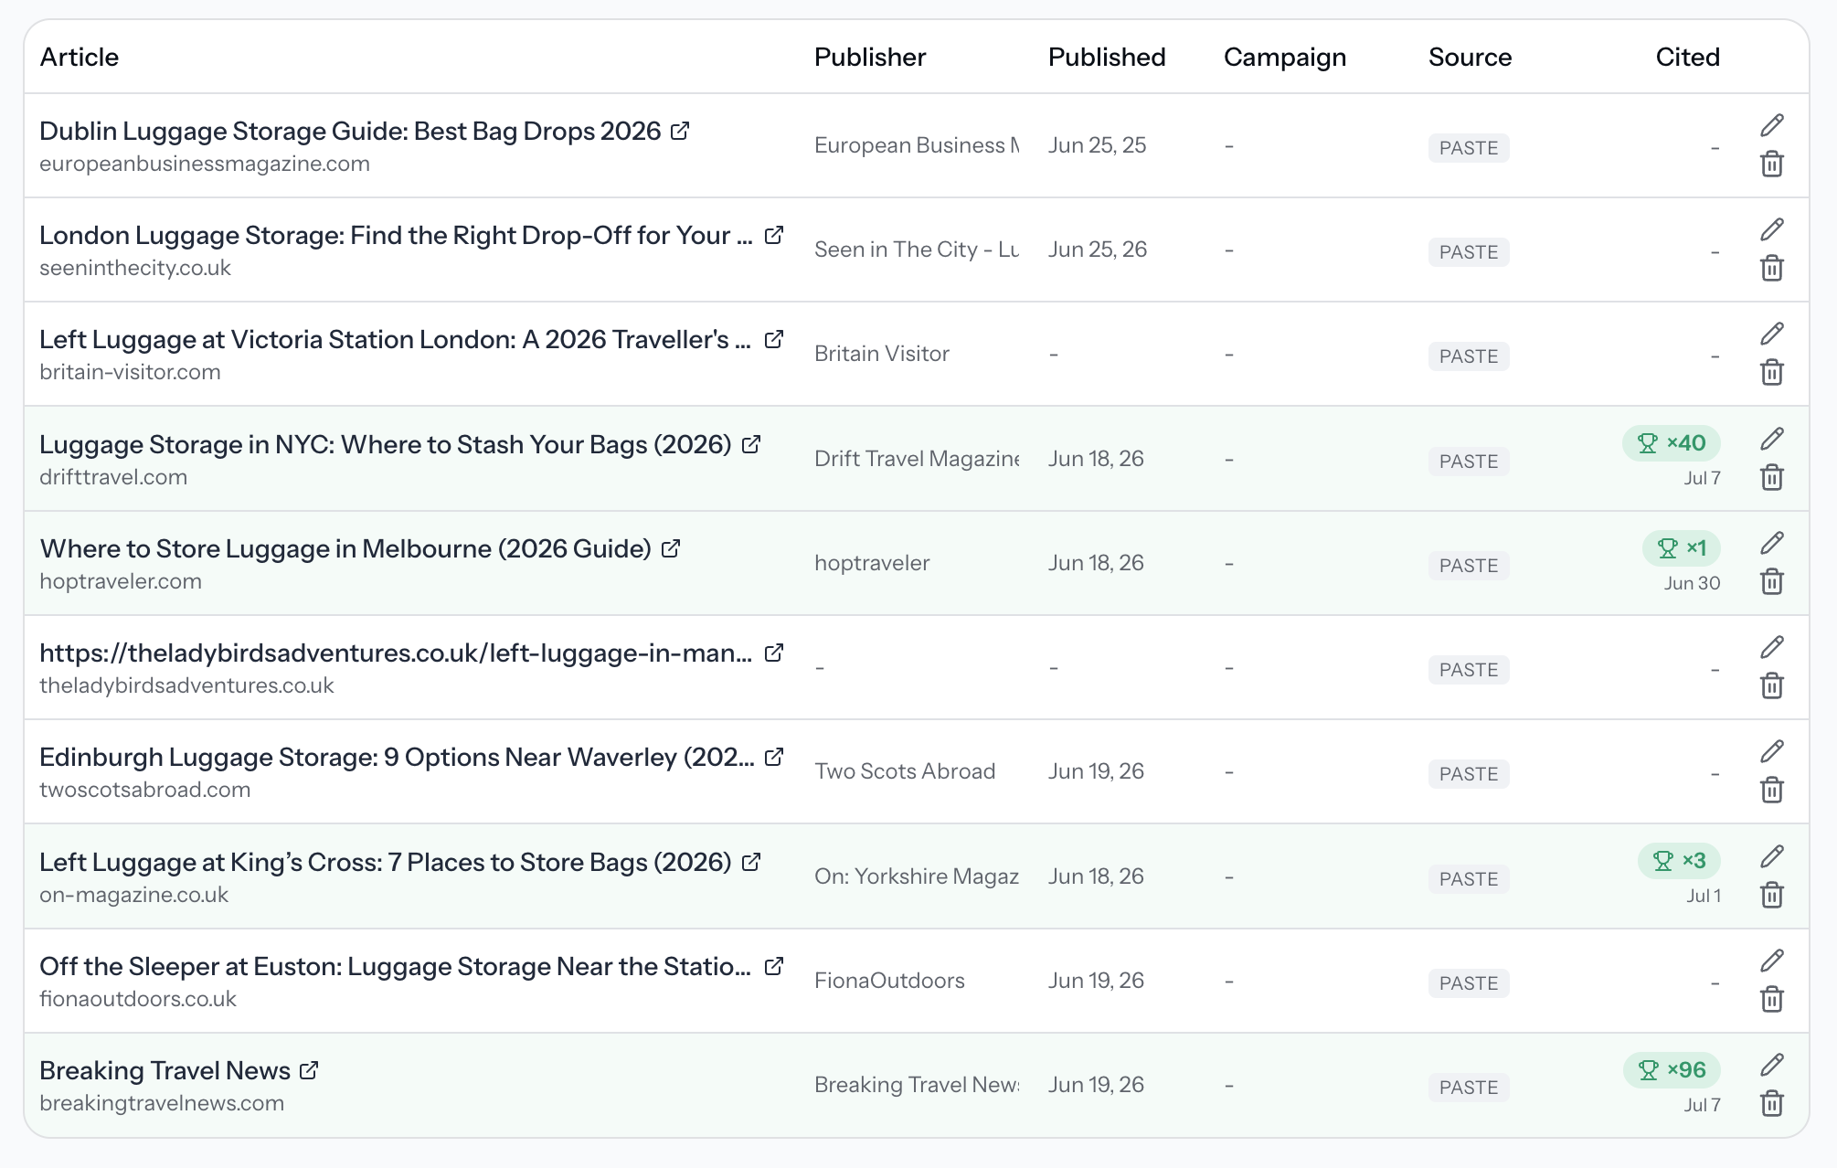Screen dimensions: 1837x1168
Task: Delete the Dublin Luggage Storage Guide row
Action: (1772, 165)
